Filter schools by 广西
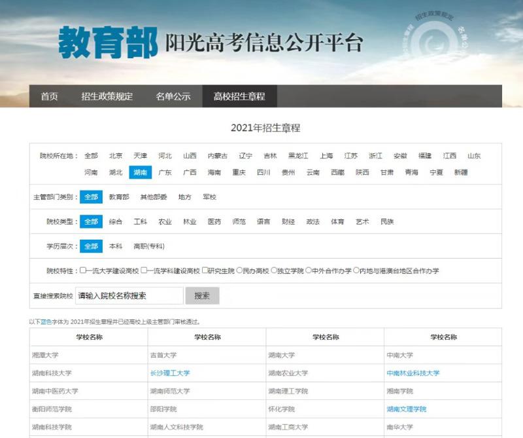The width and height of the screenshot is (523, 438). (190, 172)
